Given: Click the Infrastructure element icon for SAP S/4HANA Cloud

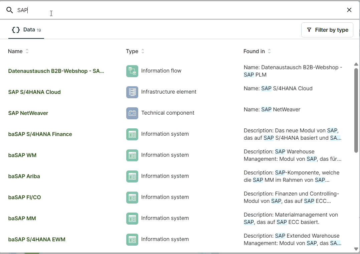Looking at the screenshot, I should coord(132,92).
